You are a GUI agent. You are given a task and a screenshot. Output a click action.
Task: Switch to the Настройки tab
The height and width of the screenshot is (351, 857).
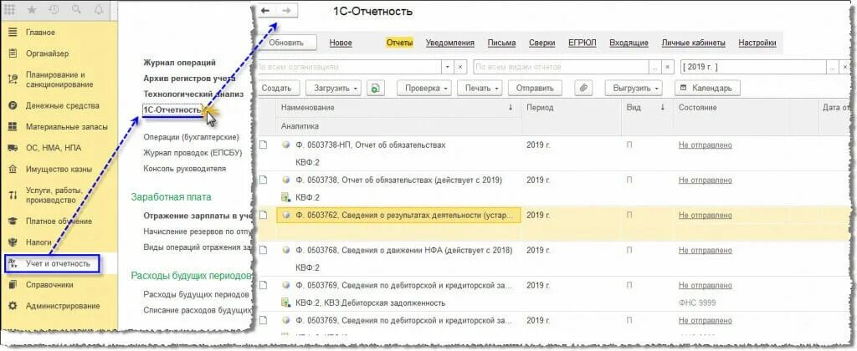click(757, 43)
